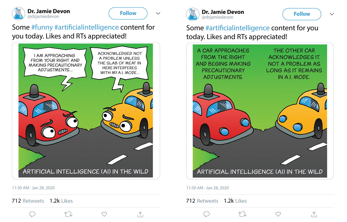Click retweet icon under the left tweet
This screenshot has width=347, height=222.
pyautogui.click(x=68, y=214)
